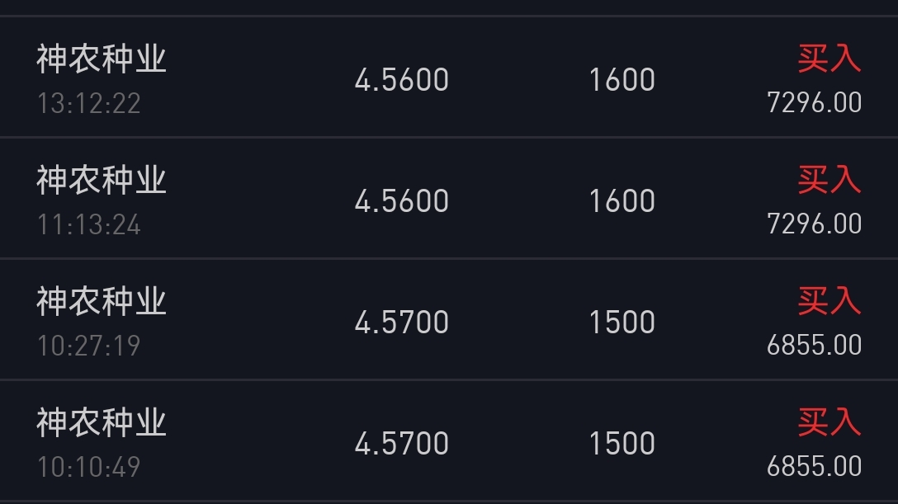Click quantity 1600 in 11:13:24 row

(622, 200)
